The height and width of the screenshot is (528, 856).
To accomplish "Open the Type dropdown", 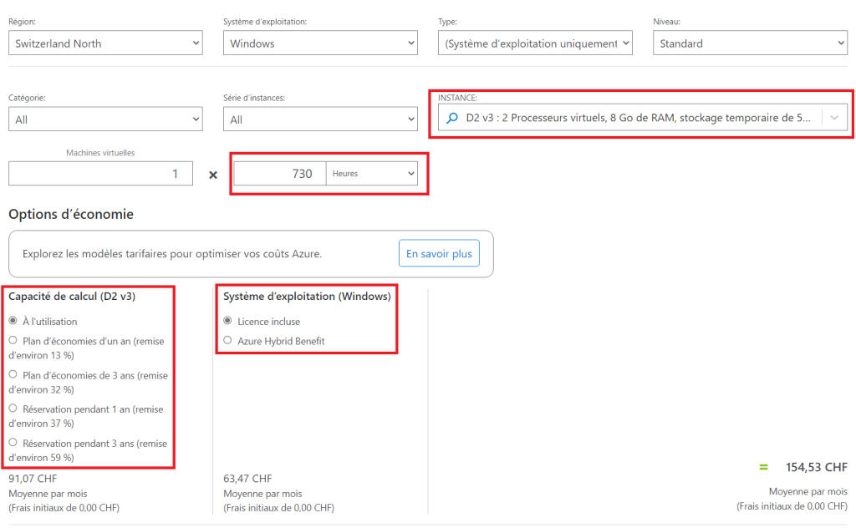I will click(x=535, y=43).
